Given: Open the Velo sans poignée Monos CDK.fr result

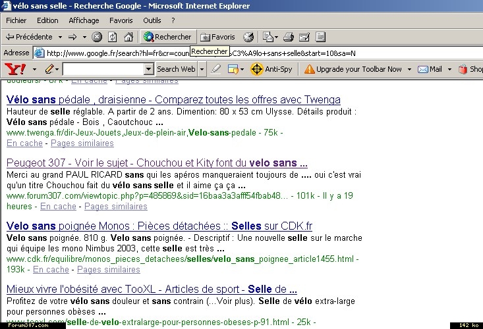Looking at the screenshot, I should click(159, 226).
